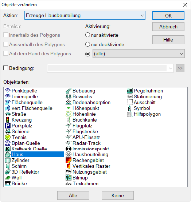Select Hausbeurteilung in the object list
This screenshot has height=202, width=191.
[90, 154]
